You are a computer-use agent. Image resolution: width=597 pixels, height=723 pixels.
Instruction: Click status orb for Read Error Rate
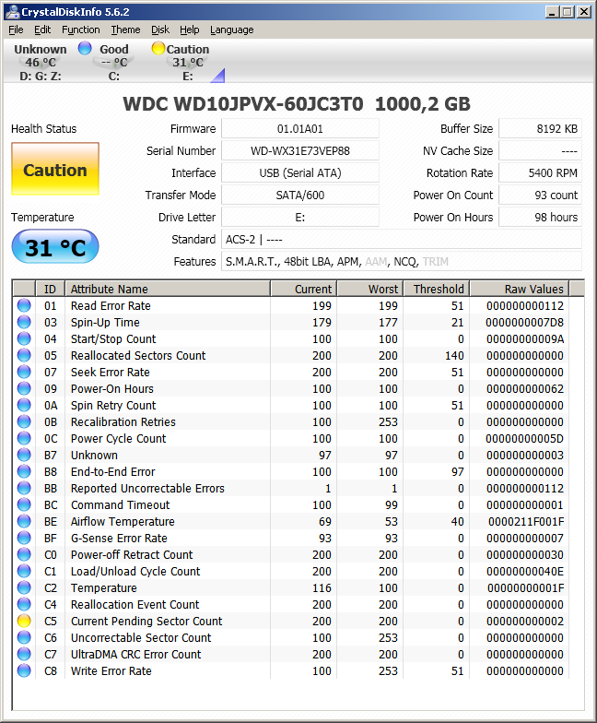[24, 305]
